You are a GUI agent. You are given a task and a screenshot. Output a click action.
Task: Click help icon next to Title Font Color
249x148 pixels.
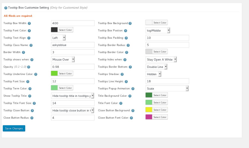click(121, 103)
